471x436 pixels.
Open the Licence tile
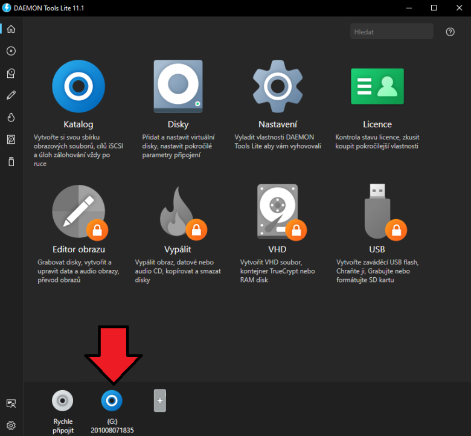[377, 86]
